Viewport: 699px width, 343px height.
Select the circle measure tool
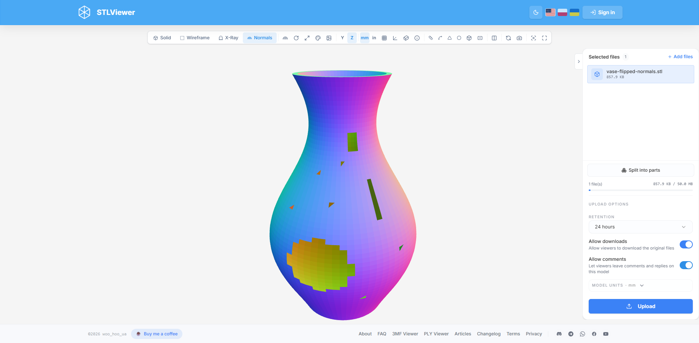tap(459, 38)
